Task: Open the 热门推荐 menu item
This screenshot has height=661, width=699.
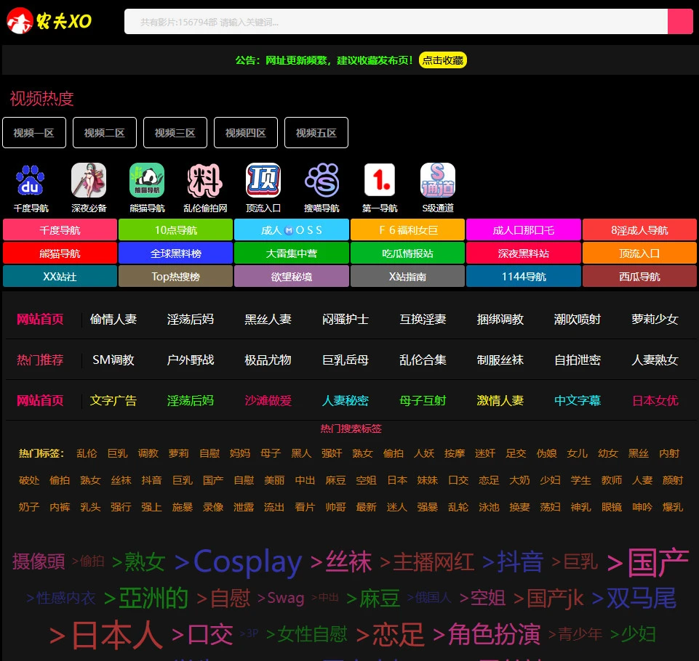Action: [x=40, y=360]
